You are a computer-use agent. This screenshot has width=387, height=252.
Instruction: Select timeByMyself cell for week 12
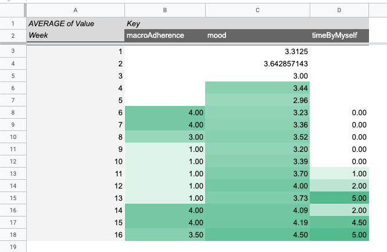click(339, 186)
